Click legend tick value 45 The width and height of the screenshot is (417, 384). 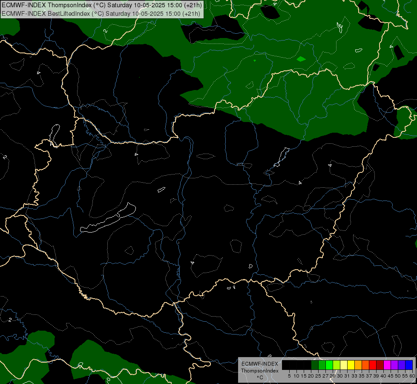(391, 376)
